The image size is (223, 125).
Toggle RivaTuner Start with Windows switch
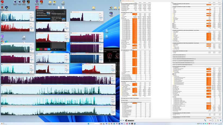tap(48, 12)
